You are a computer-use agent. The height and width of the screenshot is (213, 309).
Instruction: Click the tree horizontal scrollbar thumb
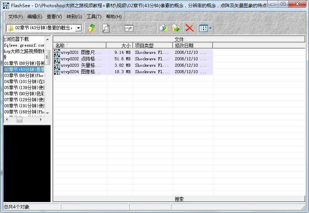19,119
